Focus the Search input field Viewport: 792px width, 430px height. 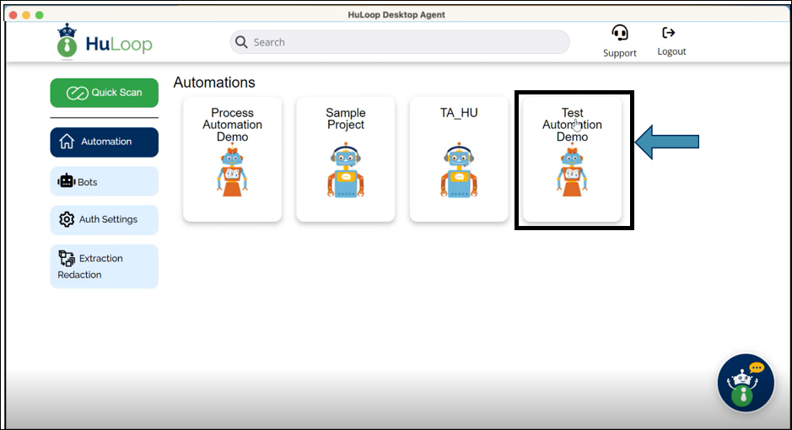point(405,42)
